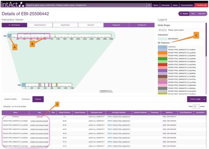Click the Export share button

click(x=184, y=14)
